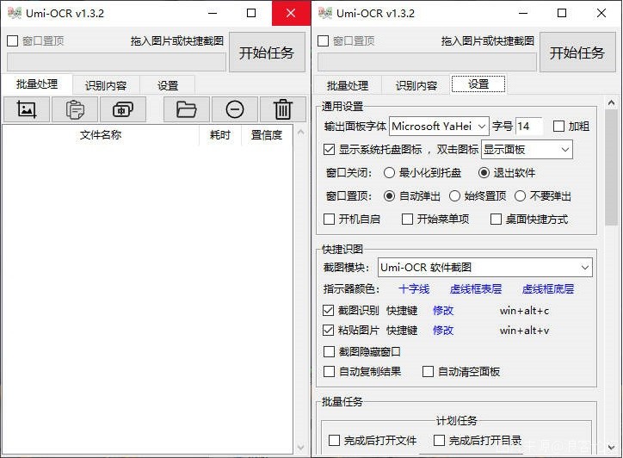
Task: Enable 完成后打开目录 checkbox
Action: click(x=439, y=440)
